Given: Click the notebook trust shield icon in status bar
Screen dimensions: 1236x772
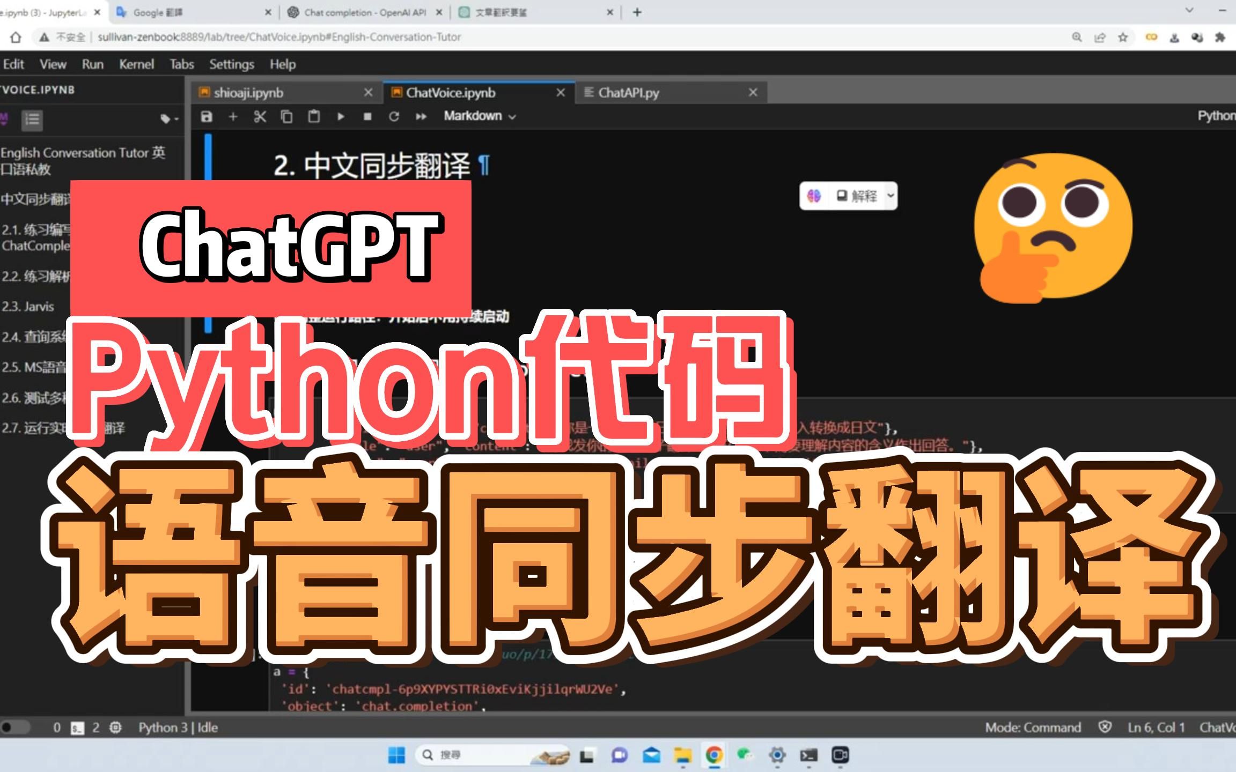Looking at the screenshot, I should point(1105,727).
